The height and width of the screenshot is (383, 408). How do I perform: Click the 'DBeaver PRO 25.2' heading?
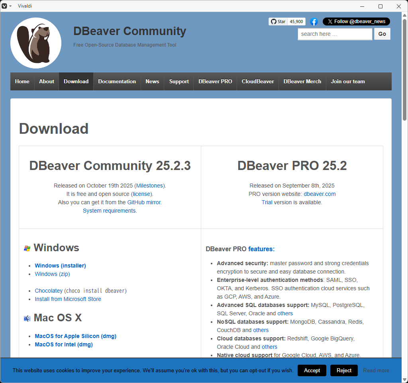point(292,166)
